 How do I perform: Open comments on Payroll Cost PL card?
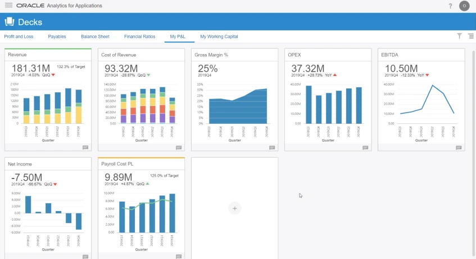pos(179,257)
